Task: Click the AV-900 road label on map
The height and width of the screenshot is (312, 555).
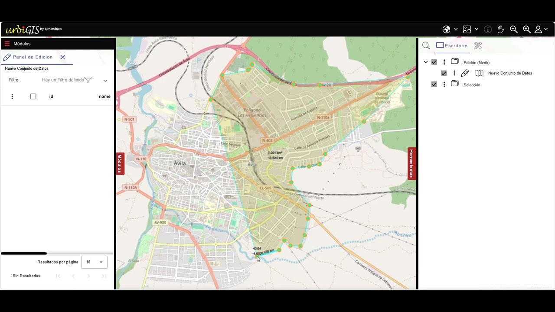Action: [x=160, y=222]
